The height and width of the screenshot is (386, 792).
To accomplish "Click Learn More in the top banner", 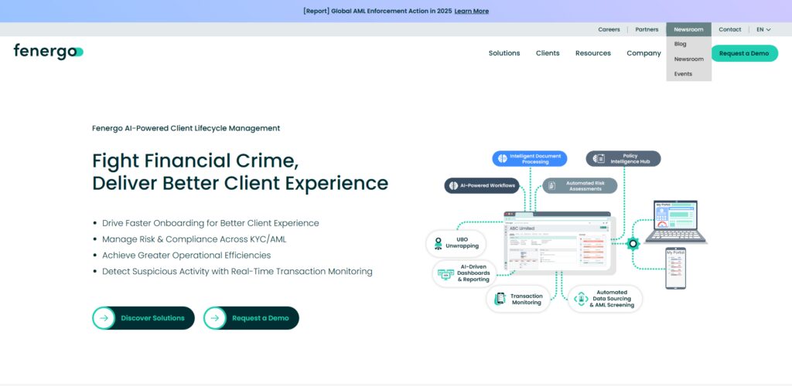I will pos(471,11).
